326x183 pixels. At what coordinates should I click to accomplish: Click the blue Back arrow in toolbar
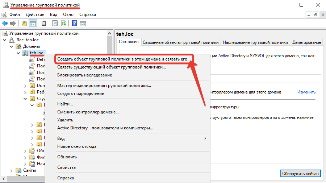[x=5, y=24]
